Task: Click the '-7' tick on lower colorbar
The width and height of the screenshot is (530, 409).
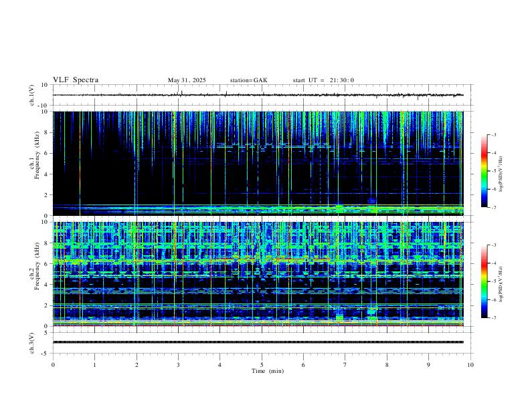Action: (494, 318)
